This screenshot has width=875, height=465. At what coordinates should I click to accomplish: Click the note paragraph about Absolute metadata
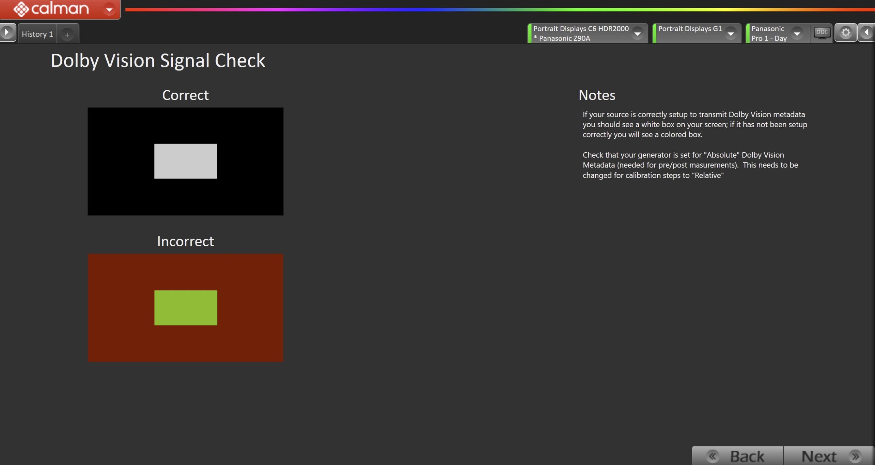point(690,165)
